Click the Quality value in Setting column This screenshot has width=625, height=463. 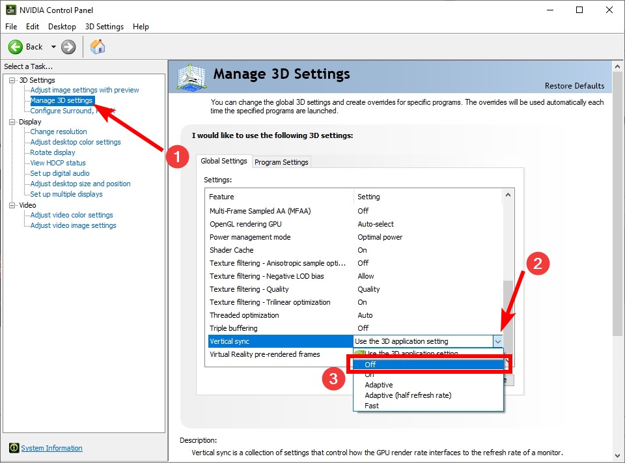click(368, 289)
